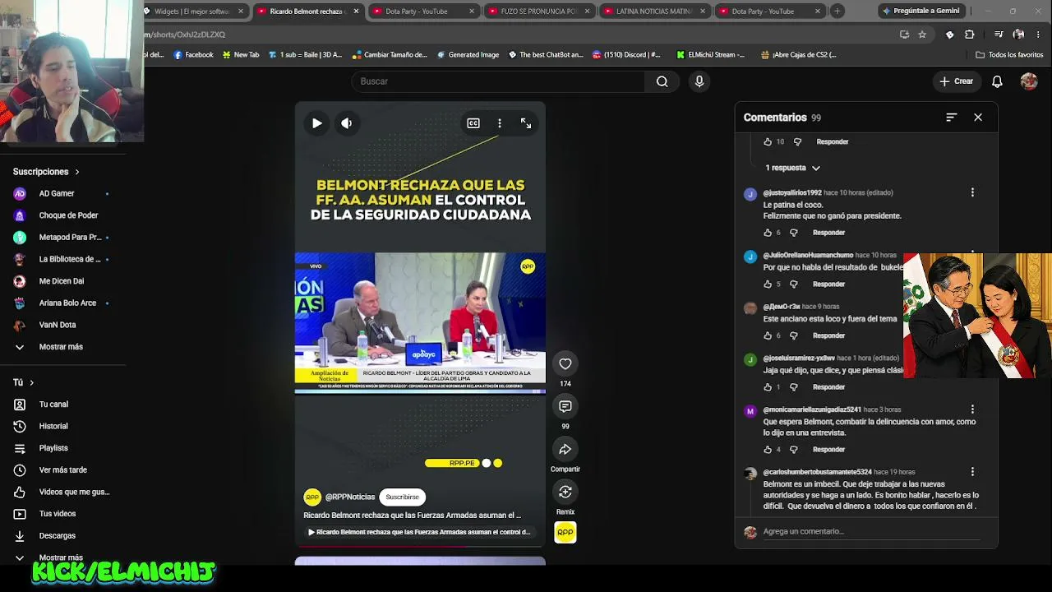The image size is (1052, 592).
Task: Open comments button showing 99
Action: 565,407
